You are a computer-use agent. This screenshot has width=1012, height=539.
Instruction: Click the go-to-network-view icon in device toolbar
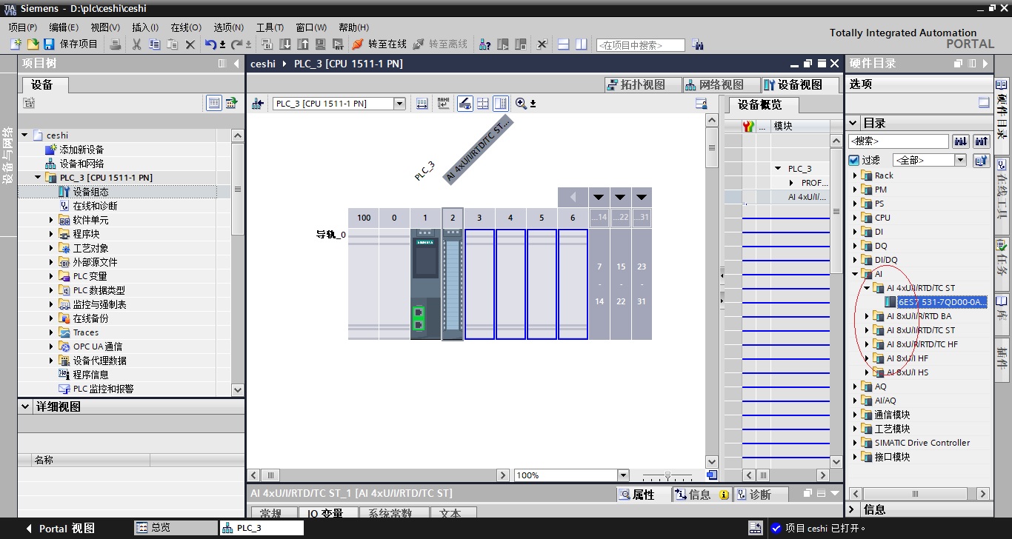pyautogui.click(x=258, y=104)
